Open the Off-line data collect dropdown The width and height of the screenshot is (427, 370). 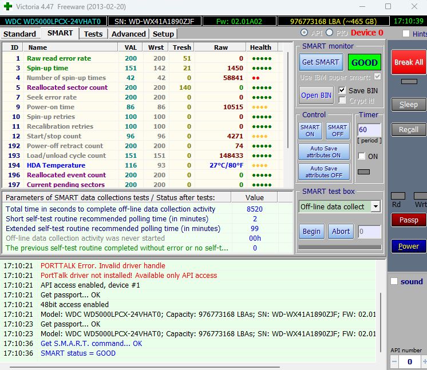point(375,207)
